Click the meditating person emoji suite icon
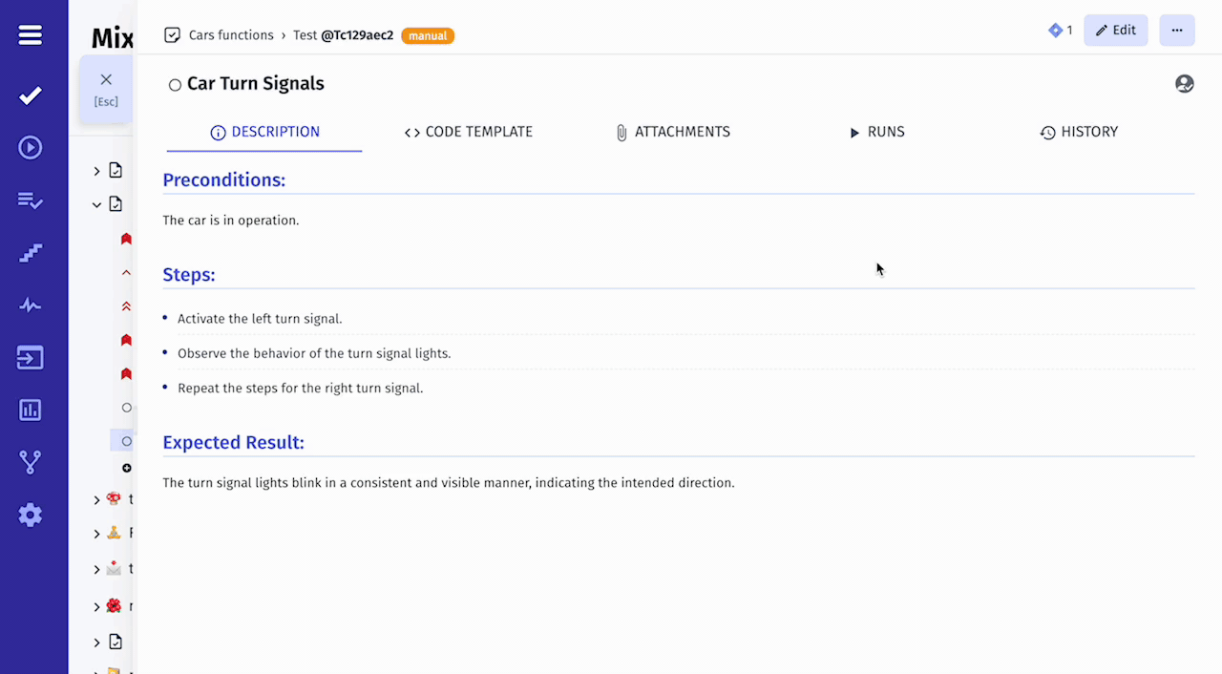 [114, 534]
